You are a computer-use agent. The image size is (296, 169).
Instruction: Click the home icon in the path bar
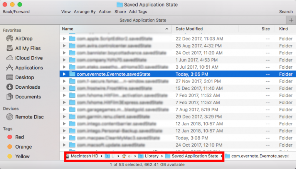coord(124,156)
